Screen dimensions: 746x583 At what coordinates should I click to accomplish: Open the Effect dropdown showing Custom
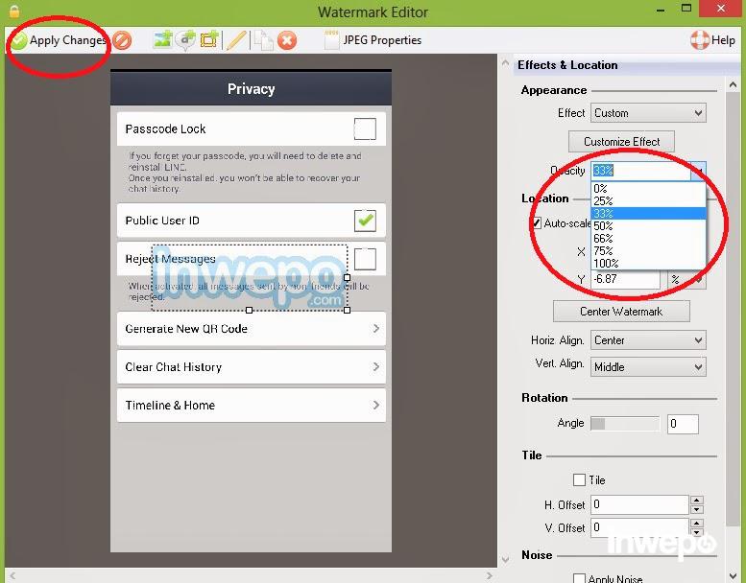click(648, 113)
